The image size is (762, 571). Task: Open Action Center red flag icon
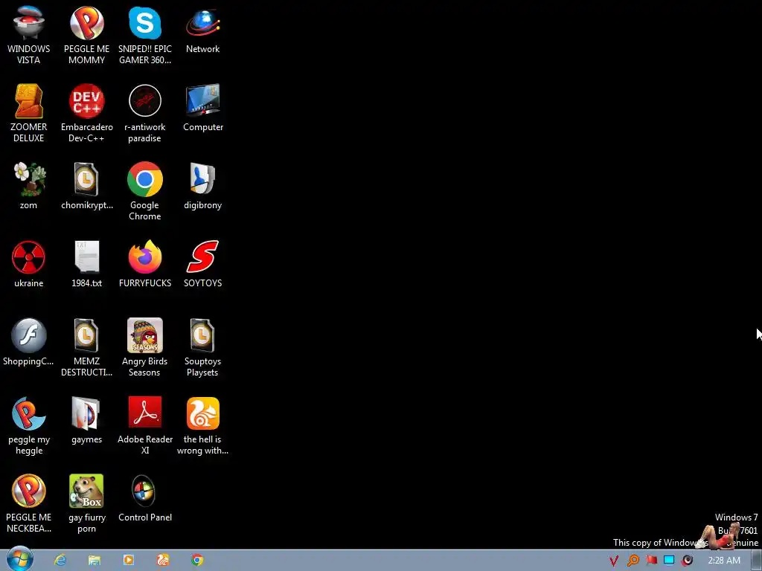[651, 561]
